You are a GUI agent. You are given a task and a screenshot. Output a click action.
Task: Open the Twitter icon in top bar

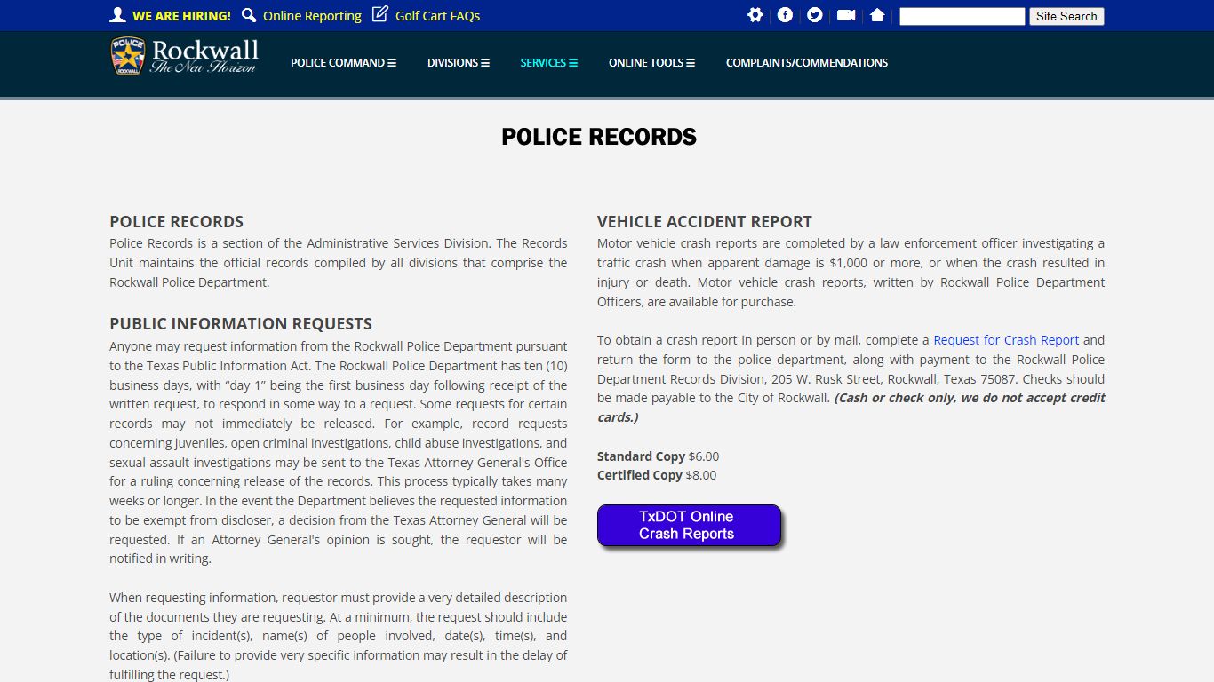(x=814, y=15)
